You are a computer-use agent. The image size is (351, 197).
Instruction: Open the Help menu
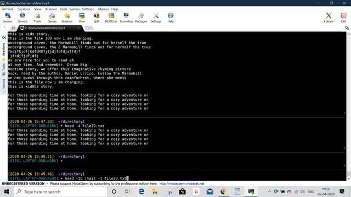click(x=115, y=9)
